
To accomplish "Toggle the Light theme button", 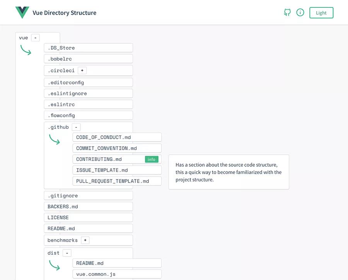I will 321,13.
